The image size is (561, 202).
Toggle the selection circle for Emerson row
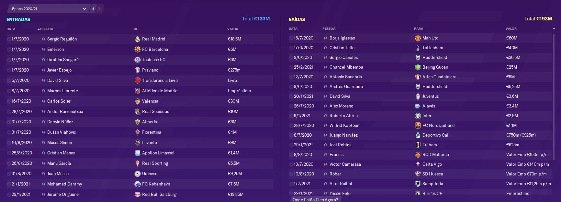click(9, 50)
